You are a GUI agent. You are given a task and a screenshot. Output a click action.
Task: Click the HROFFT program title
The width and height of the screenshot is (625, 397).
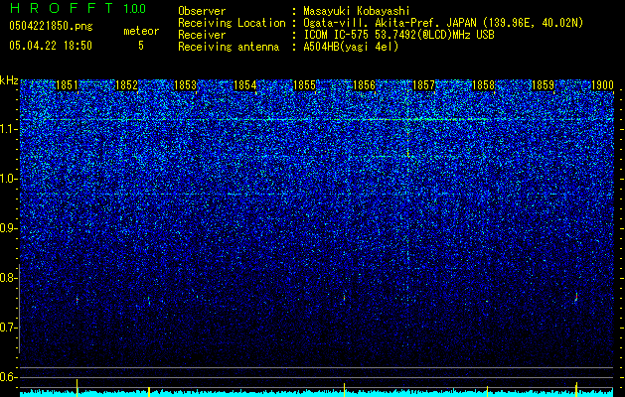point(62,8)
